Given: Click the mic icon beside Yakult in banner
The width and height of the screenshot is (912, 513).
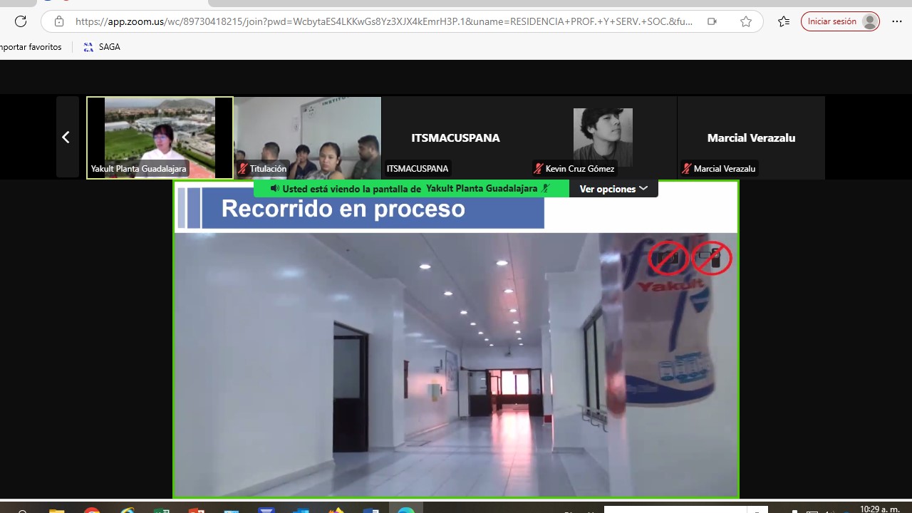Looking at the screenshot, I should pos(546,189).
